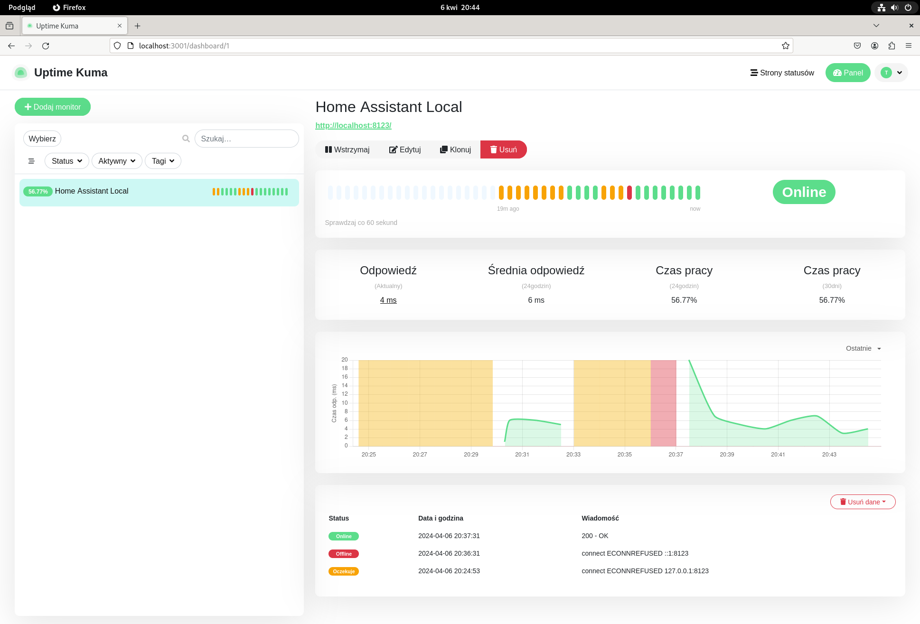Edit monitor with Edytuj button
Image resolution: width=920 pixels, height=624 pixels.
405,149
